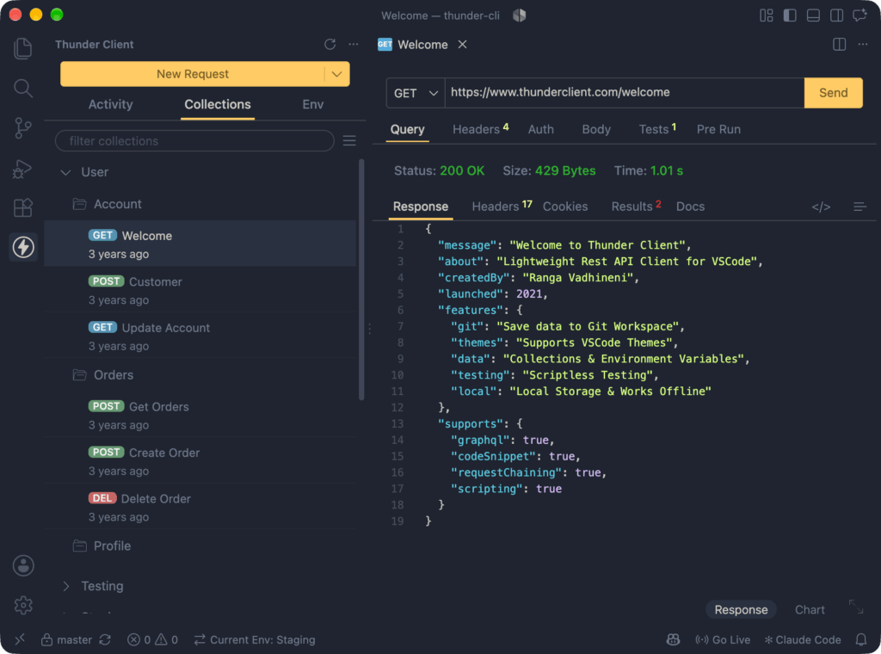
Task: Toggle the primary side bar layout icon
Action: [x=790, y=15]
